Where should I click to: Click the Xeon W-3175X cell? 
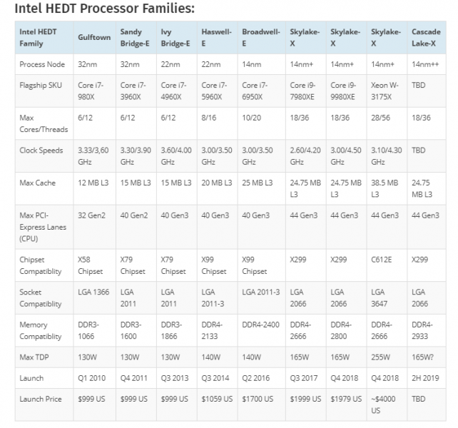[x=386, y=91]
